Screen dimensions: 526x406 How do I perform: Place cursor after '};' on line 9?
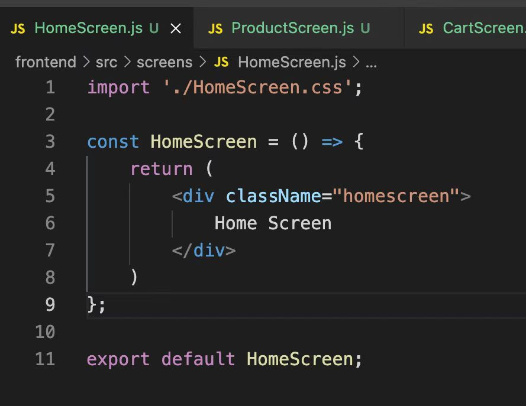[106, 305]
